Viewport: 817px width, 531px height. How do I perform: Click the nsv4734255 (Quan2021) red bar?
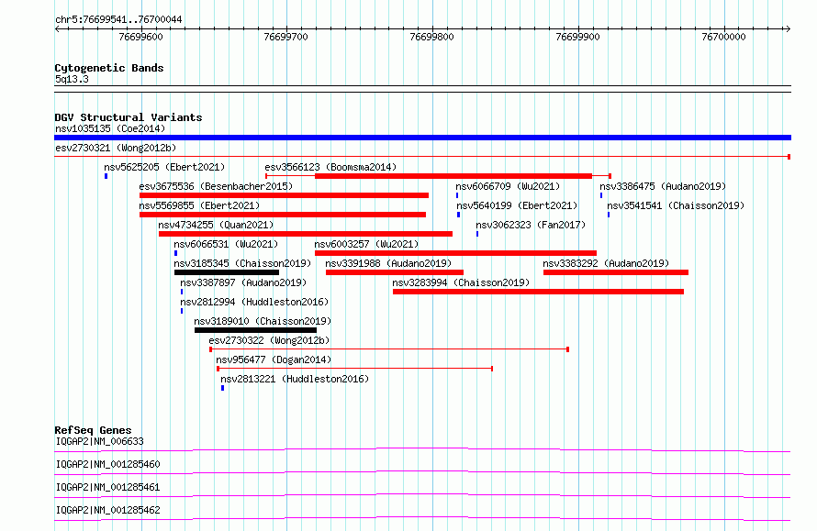[x=306, y=234]
